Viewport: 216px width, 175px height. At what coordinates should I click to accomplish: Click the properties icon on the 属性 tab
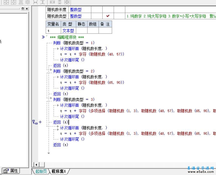pos(6,171)
